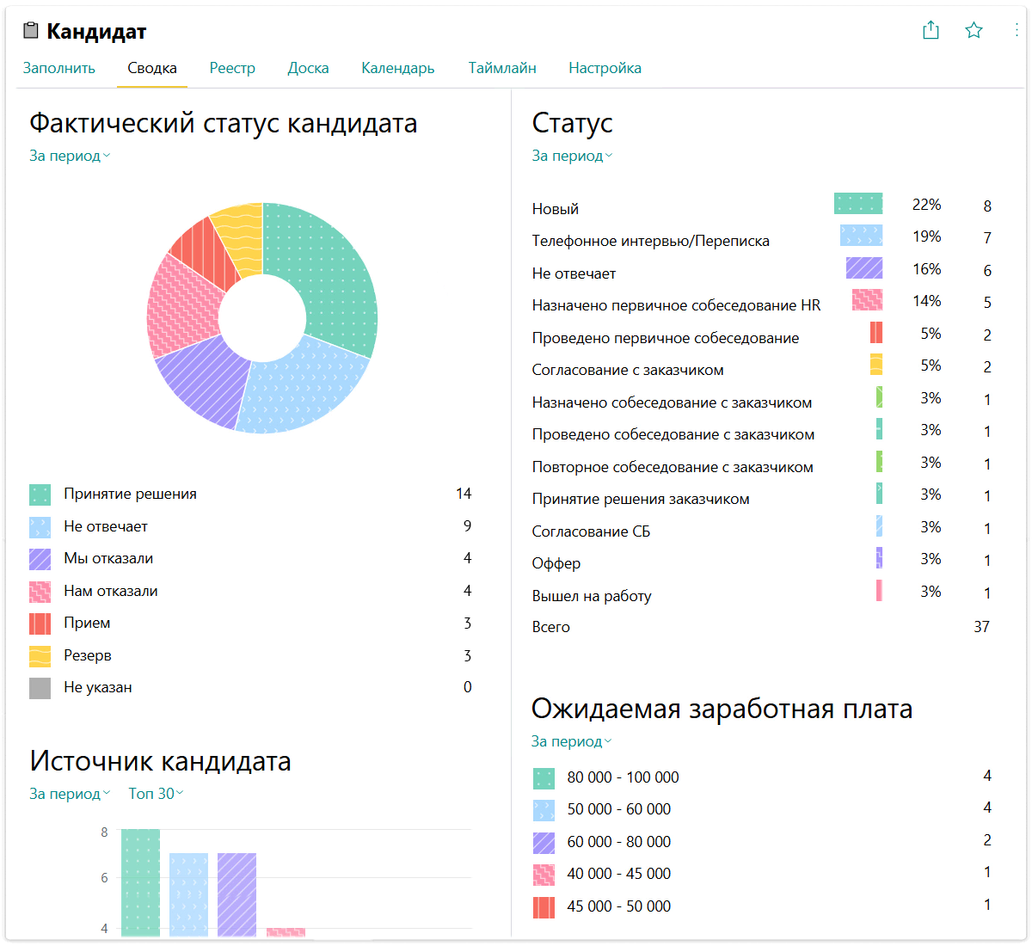Screen dimensions: 1032x946
Task: Open the Настройка tab
Action: (605, 68)
